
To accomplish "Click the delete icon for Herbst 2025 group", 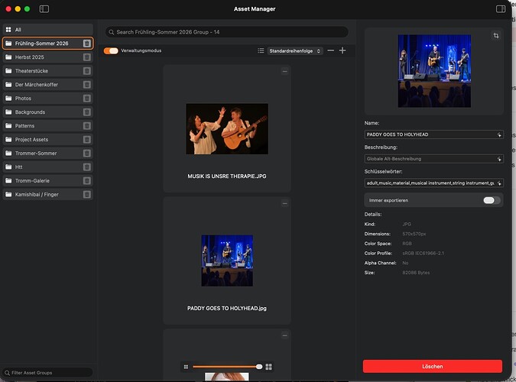I will point(87,57).
